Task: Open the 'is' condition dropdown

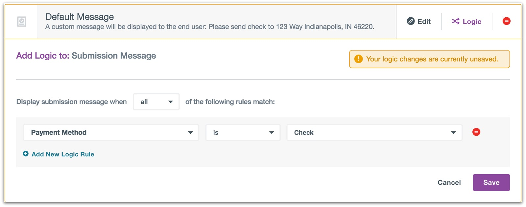Action: 243,133
